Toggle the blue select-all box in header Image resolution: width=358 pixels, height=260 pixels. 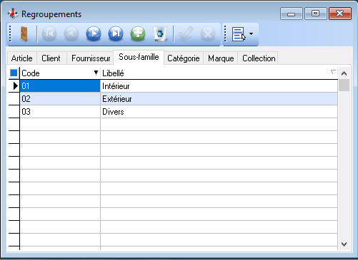14,73
